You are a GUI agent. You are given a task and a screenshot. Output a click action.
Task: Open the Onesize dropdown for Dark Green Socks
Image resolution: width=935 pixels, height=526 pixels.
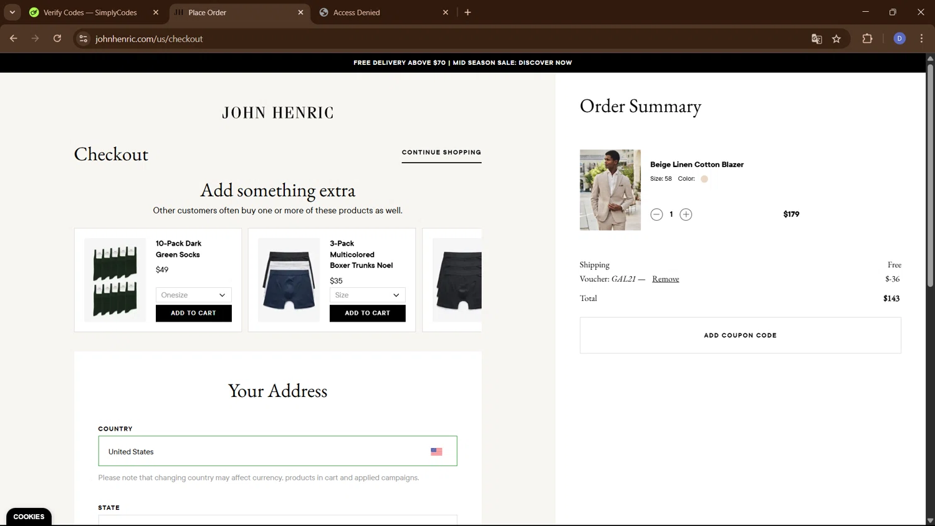pos(193,295)
